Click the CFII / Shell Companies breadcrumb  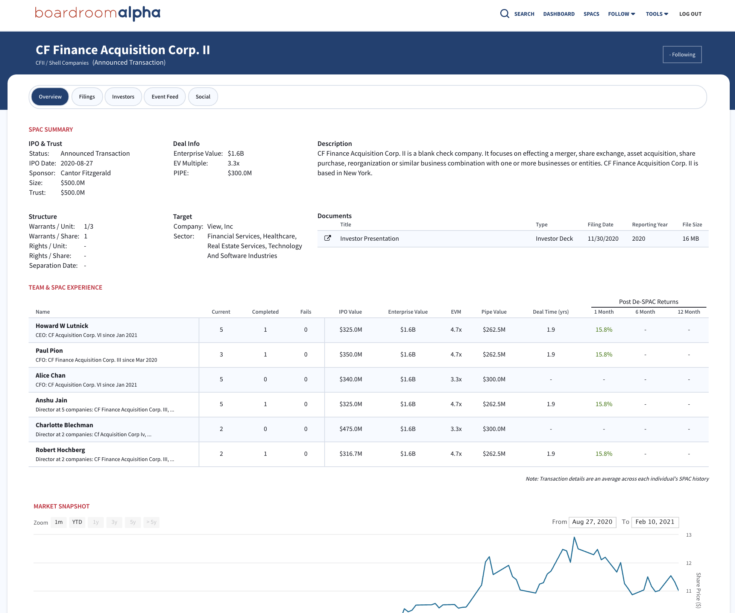click(x=62, y=63)
